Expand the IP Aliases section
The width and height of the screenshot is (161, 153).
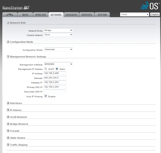[8, 110]
